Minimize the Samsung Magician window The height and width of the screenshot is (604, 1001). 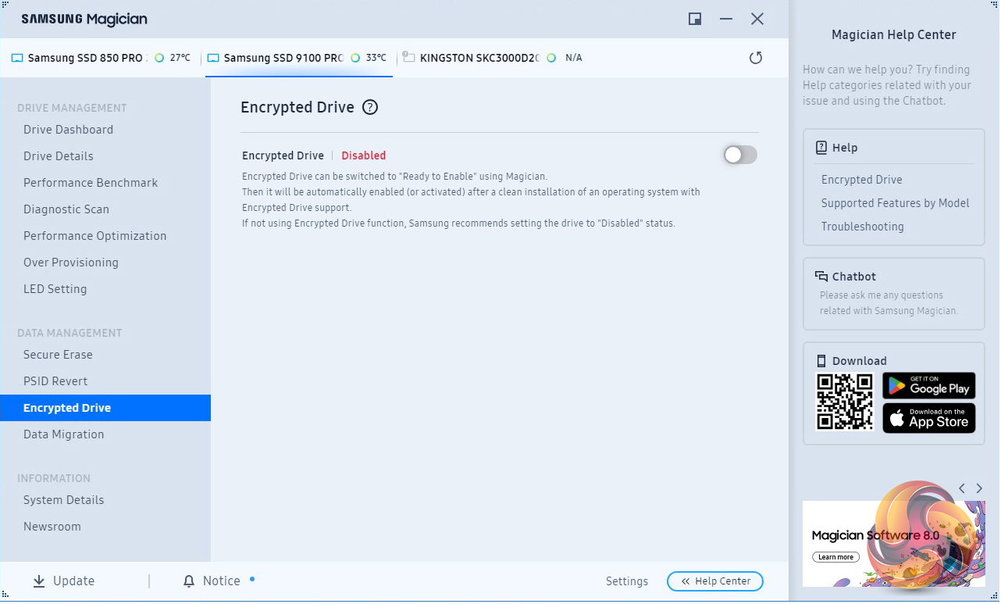[726, 19]
